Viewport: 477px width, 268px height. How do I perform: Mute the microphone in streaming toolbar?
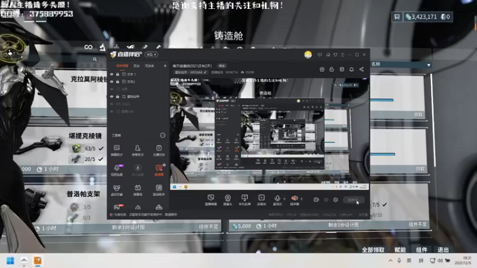277,200
